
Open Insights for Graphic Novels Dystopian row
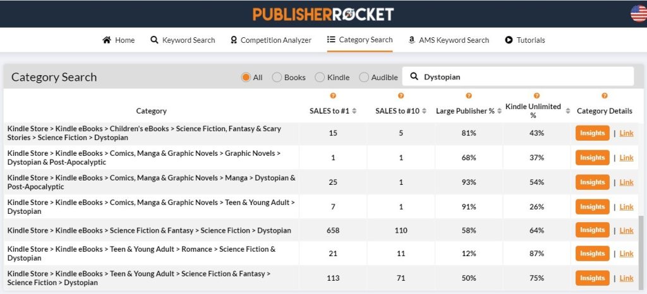coord(592,158)
